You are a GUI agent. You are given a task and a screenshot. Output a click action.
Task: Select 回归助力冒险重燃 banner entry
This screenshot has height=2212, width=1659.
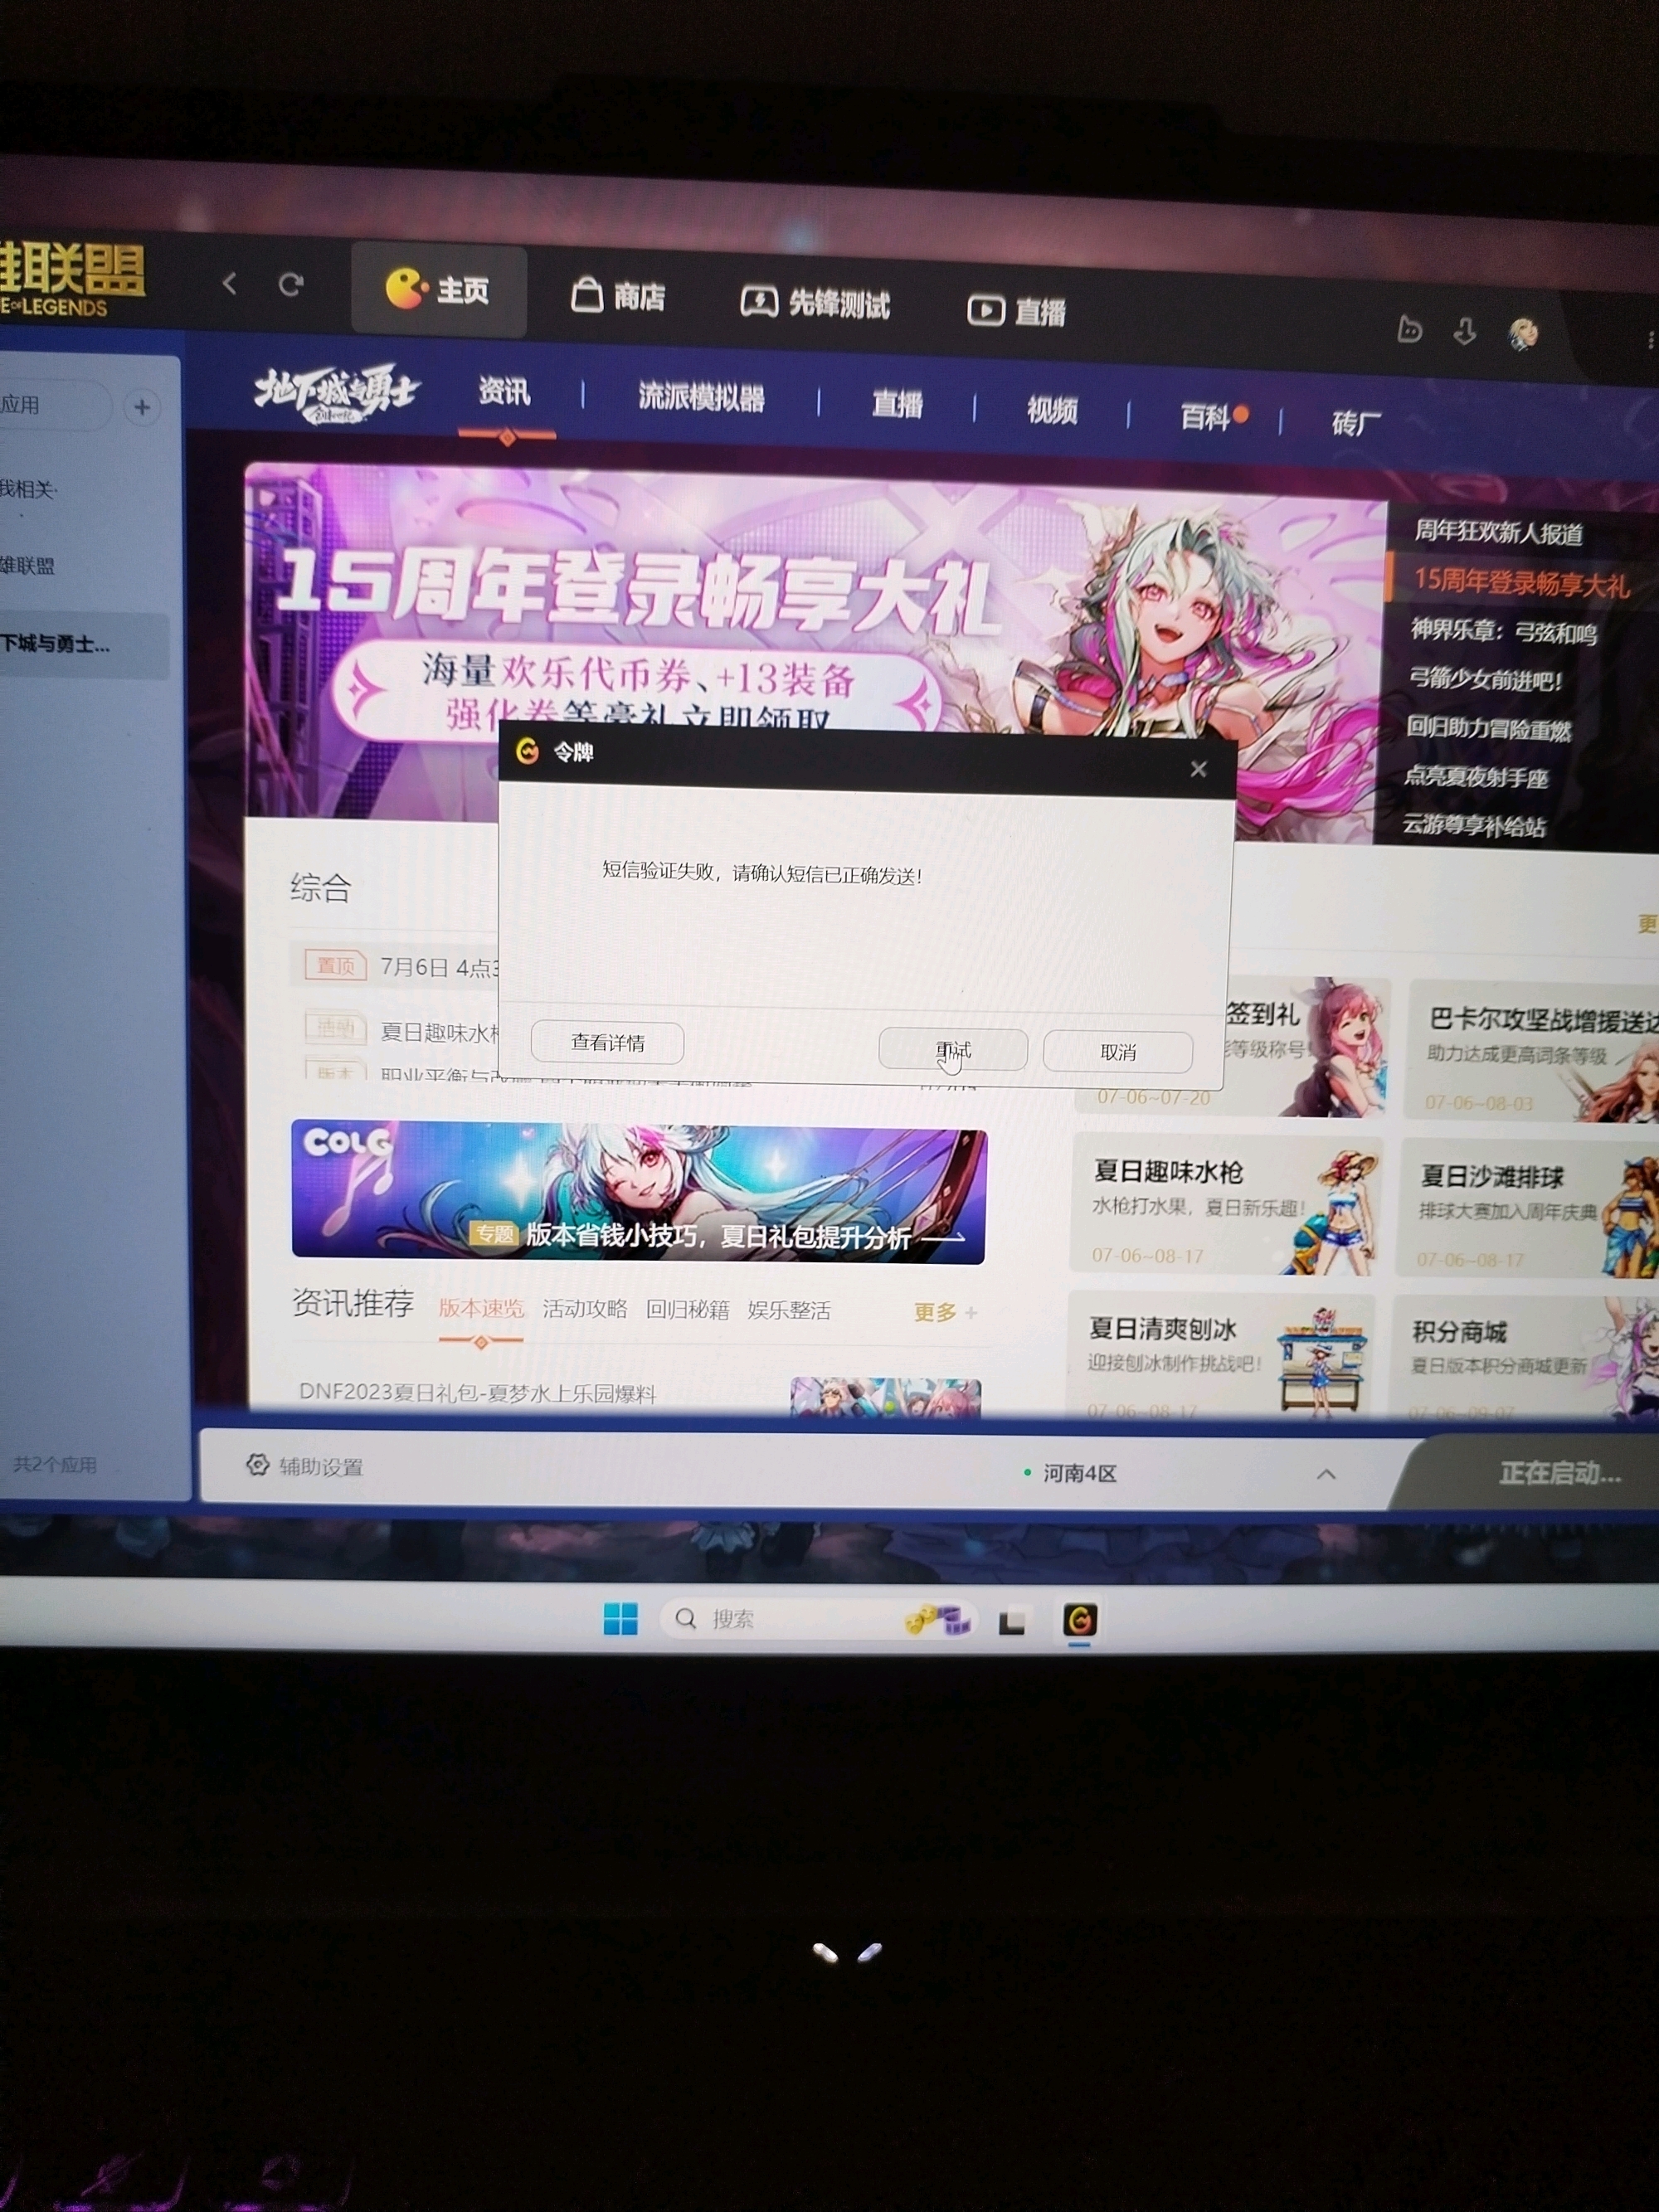pos(1488,729)
